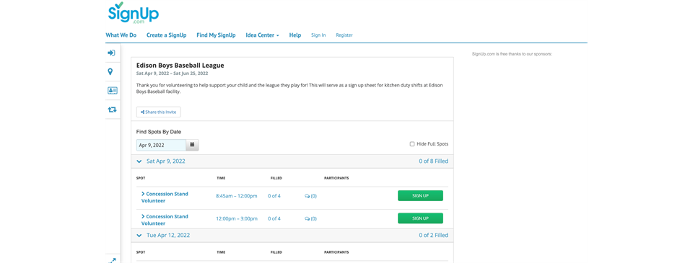Click the 0 of 8 Filled text
The width and height of the screenshot is (693, 263).
pyautogui.click(x=433, y=161)
